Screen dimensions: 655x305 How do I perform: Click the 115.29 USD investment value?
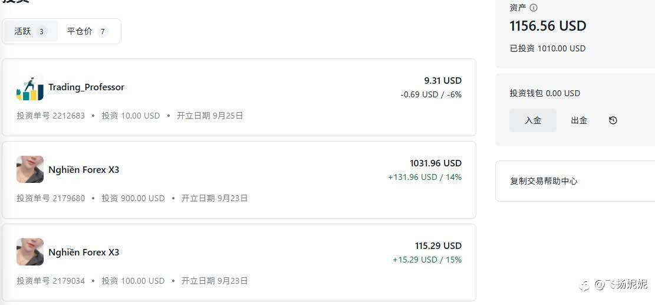(x=437, y=246)
